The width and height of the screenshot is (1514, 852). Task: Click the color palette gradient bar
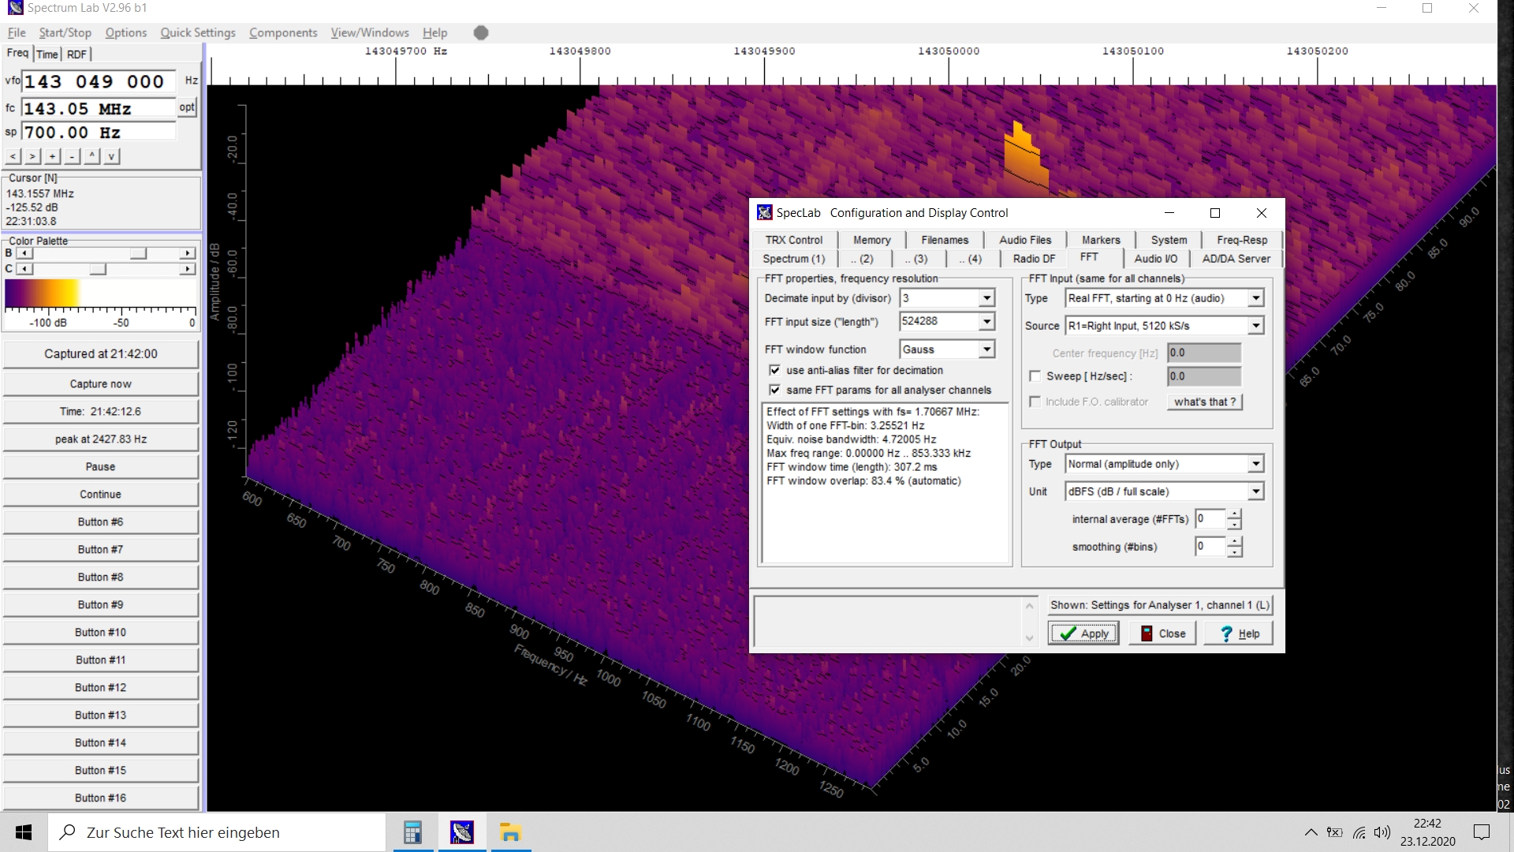point(100,293)
